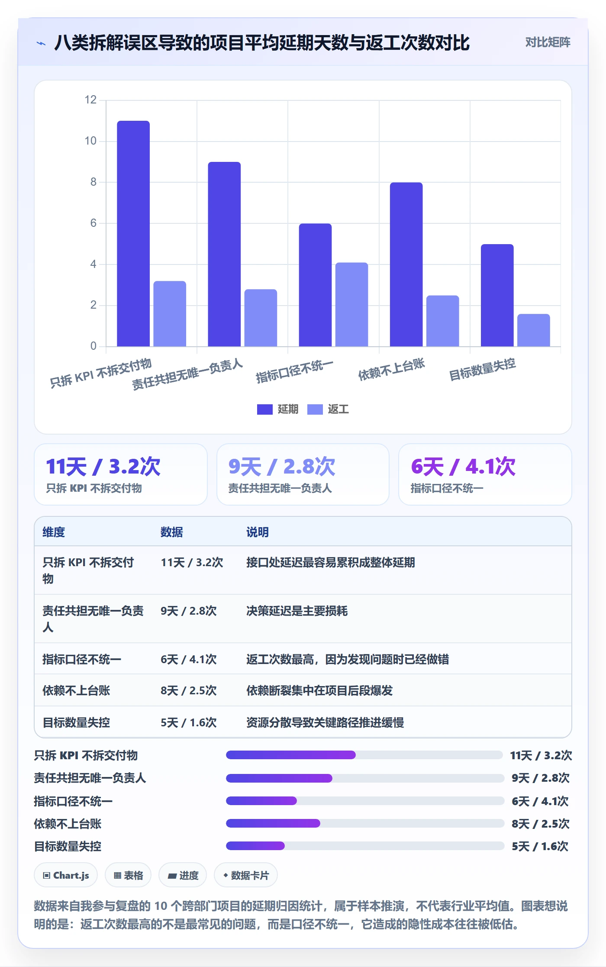Select the 11天 / 3.2次 data card

pyautogui.click(x=121, y=474)
